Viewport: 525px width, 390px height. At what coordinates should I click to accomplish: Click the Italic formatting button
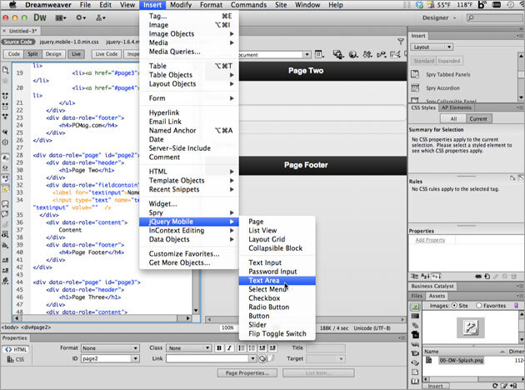point(229,348)
